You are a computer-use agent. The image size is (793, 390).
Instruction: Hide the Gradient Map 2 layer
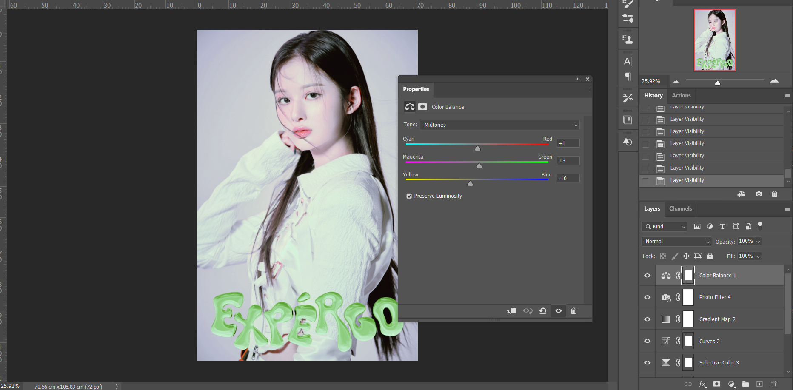tap(648, 319)
